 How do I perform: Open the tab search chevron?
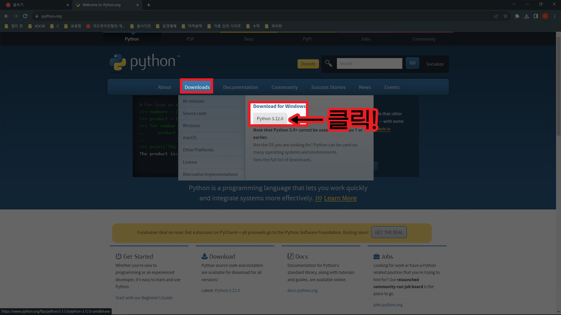[x=514, y=5]
